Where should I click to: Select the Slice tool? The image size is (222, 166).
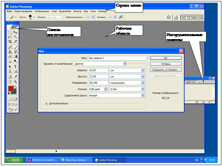click(x=15, y=41)
